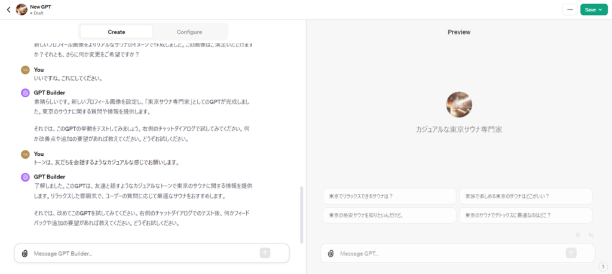612x274 pixels.
Task: Click the YA avatar beside いいですね。これにしてください。
Action: [25, 70]
